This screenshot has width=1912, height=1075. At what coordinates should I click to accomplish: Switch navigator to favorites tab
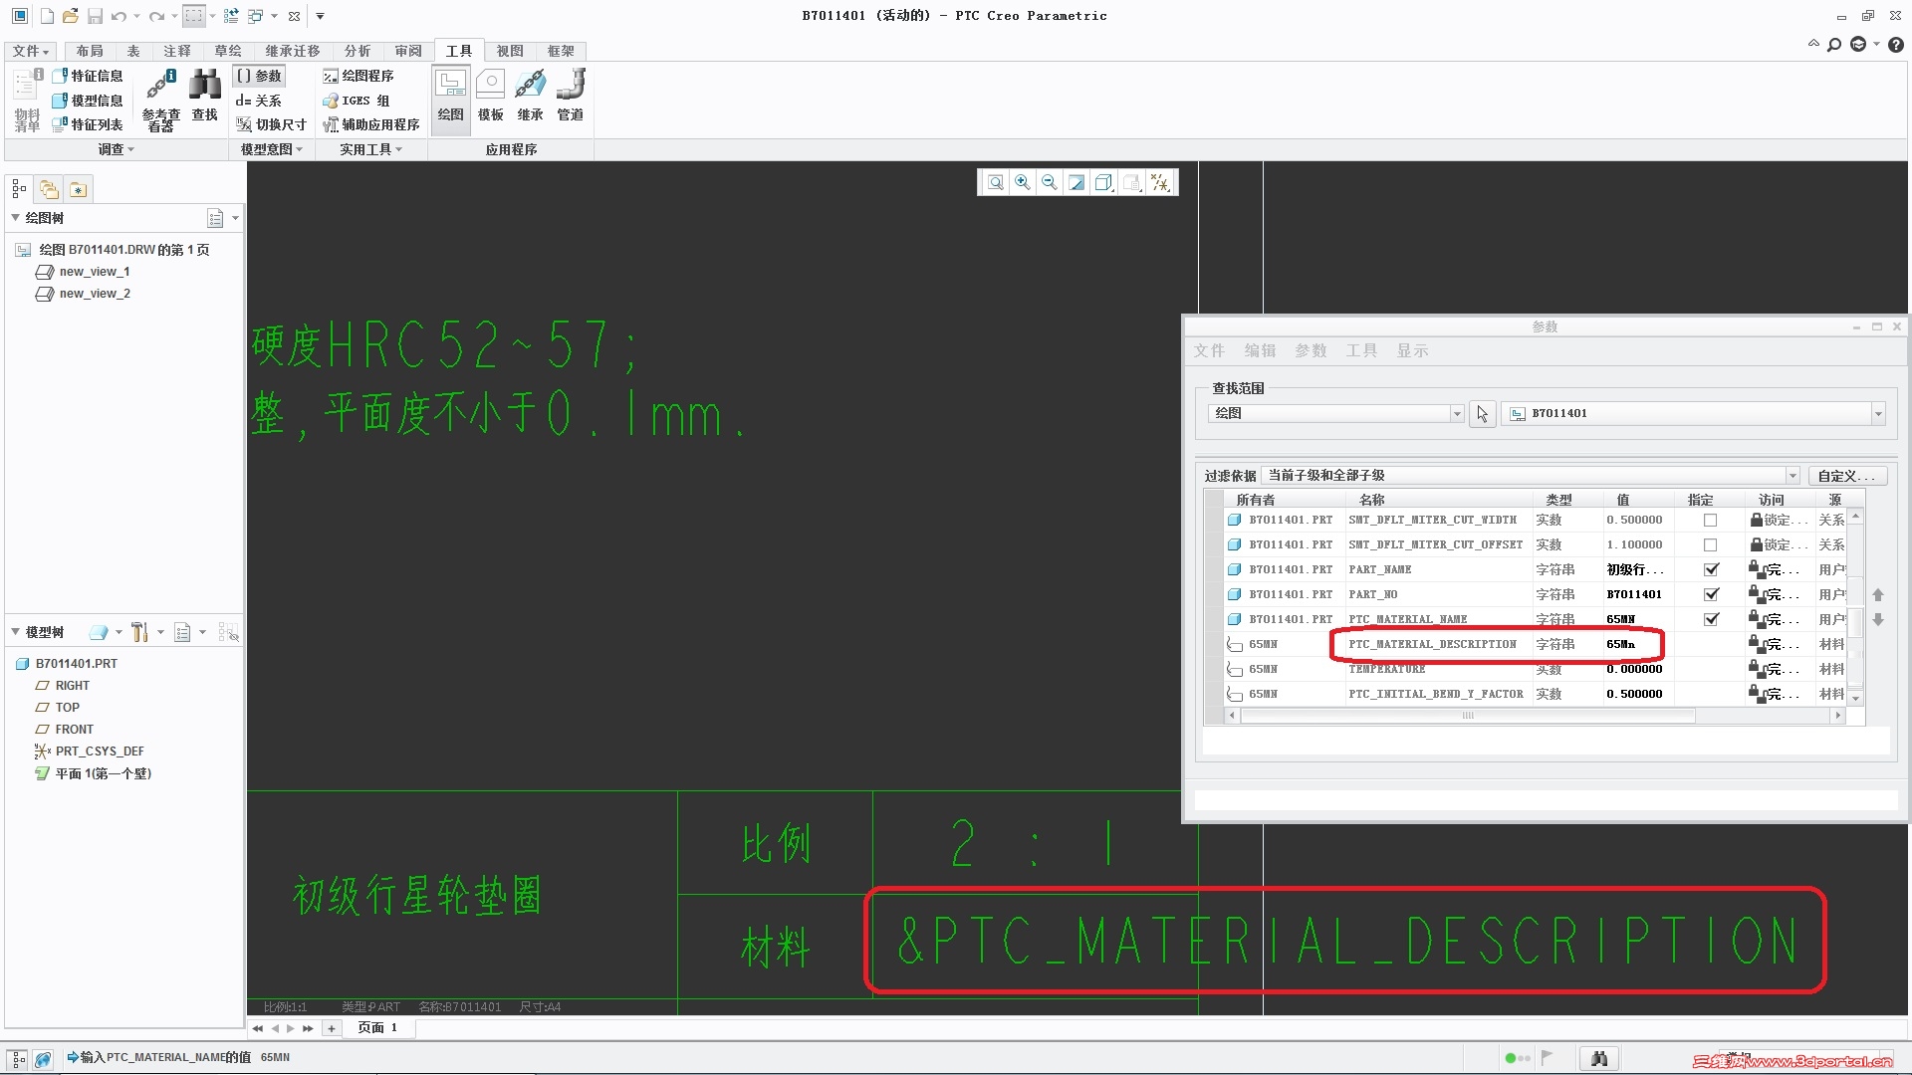coord(78,188)
